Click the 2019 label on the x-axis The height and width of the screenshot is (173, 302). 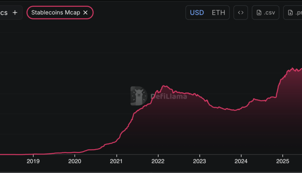click(x=33, y=162)
